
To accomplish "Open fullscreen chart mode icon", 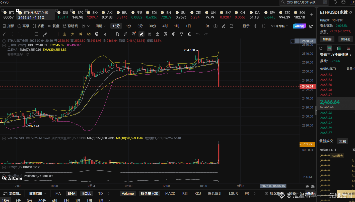I will [x=264, y=26].
